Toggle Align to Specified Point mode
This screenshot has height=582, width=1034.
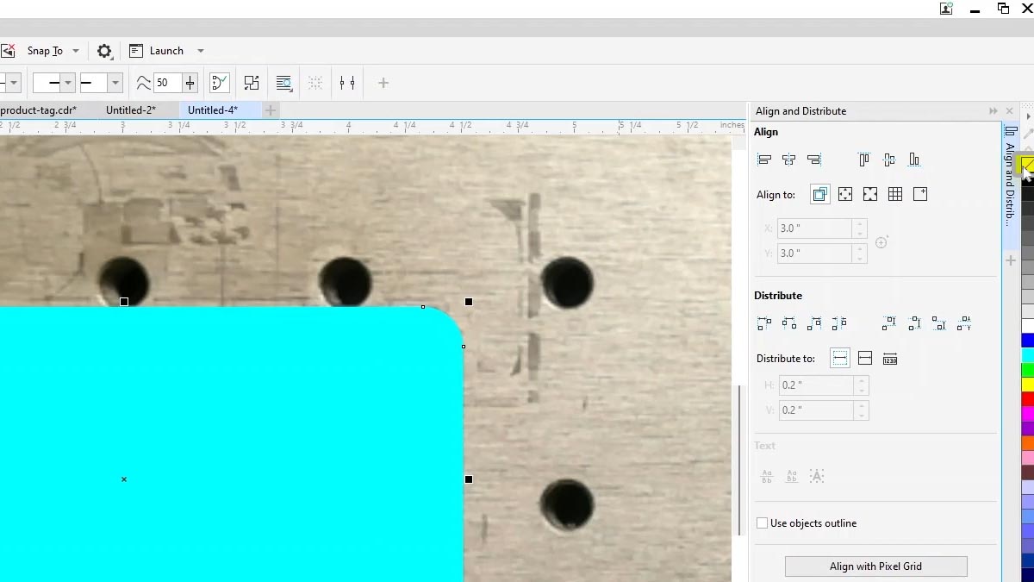coord(919,194)
